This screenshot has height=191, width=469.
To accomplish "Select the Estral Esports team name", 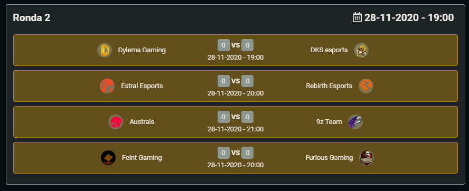I will click(142, 86).
